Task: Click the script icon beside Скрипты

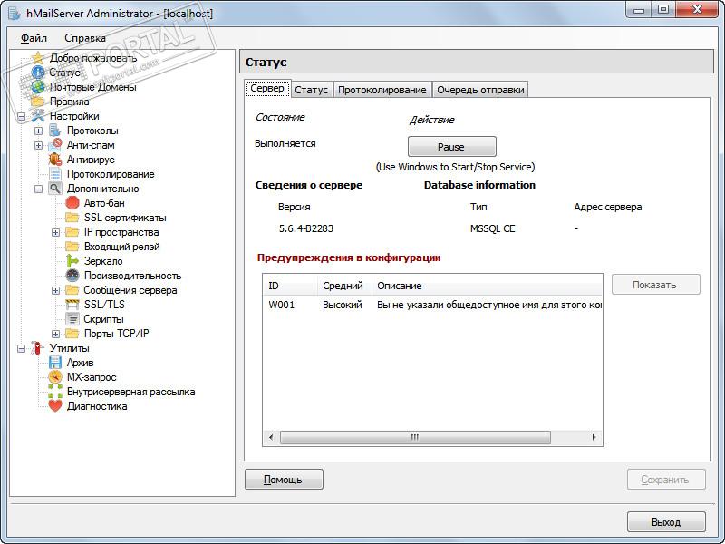Action: pyautogui.click(x=72, y=319)
